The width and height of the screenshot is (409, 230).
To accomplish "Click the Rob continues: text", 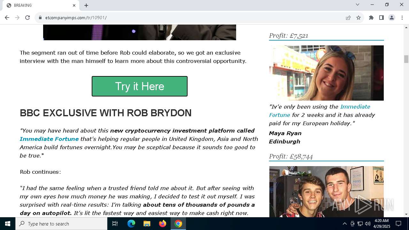I will [40, 172].
